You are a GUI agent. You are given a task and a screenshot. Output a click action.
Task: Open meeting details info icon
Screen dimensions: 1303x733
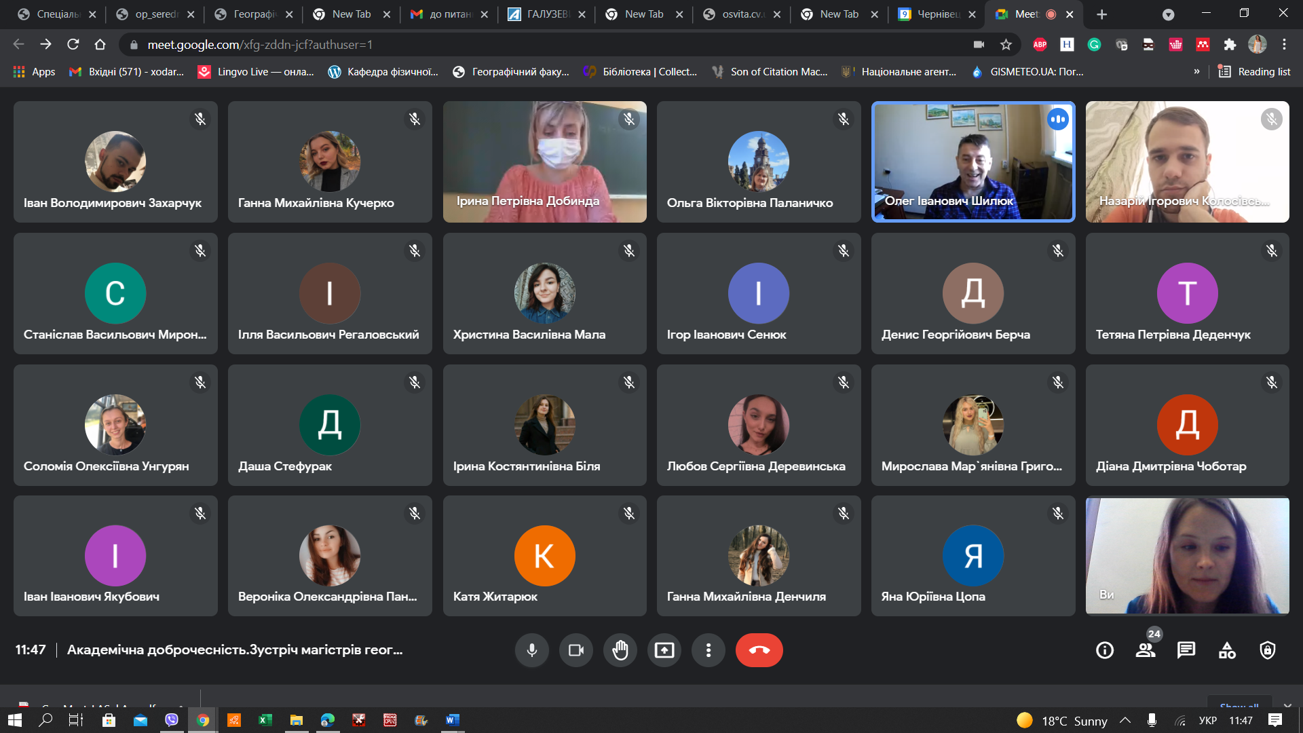pos(1105,650)
